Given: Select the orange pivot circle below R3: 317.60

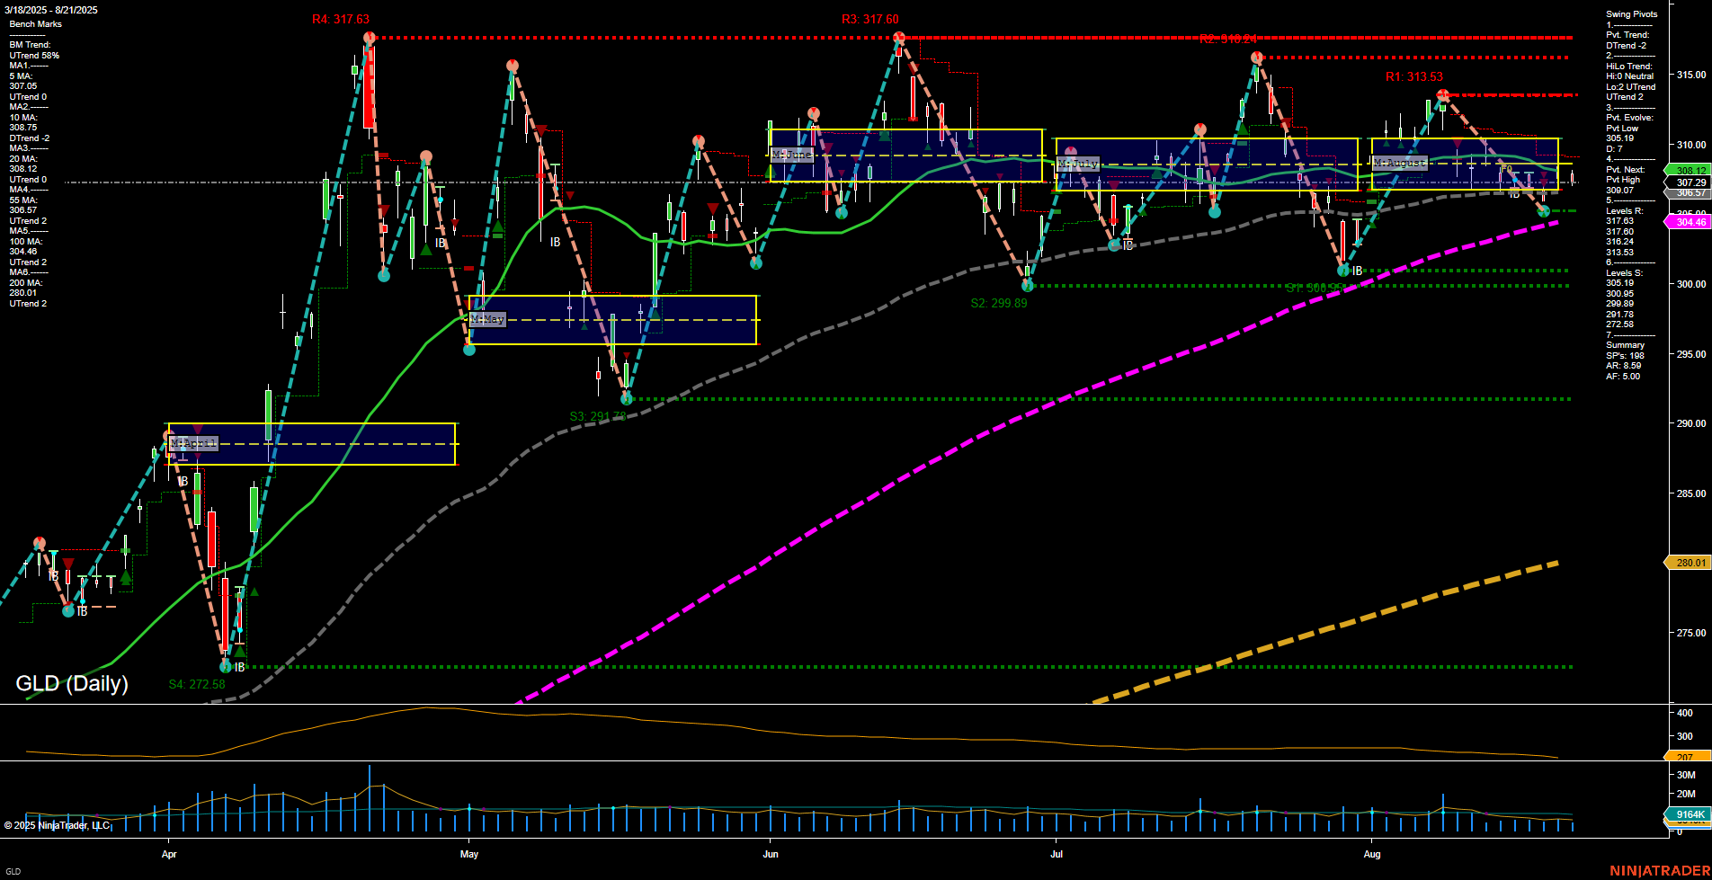Looking at the screenshot, I should click(x=897, y=37).
